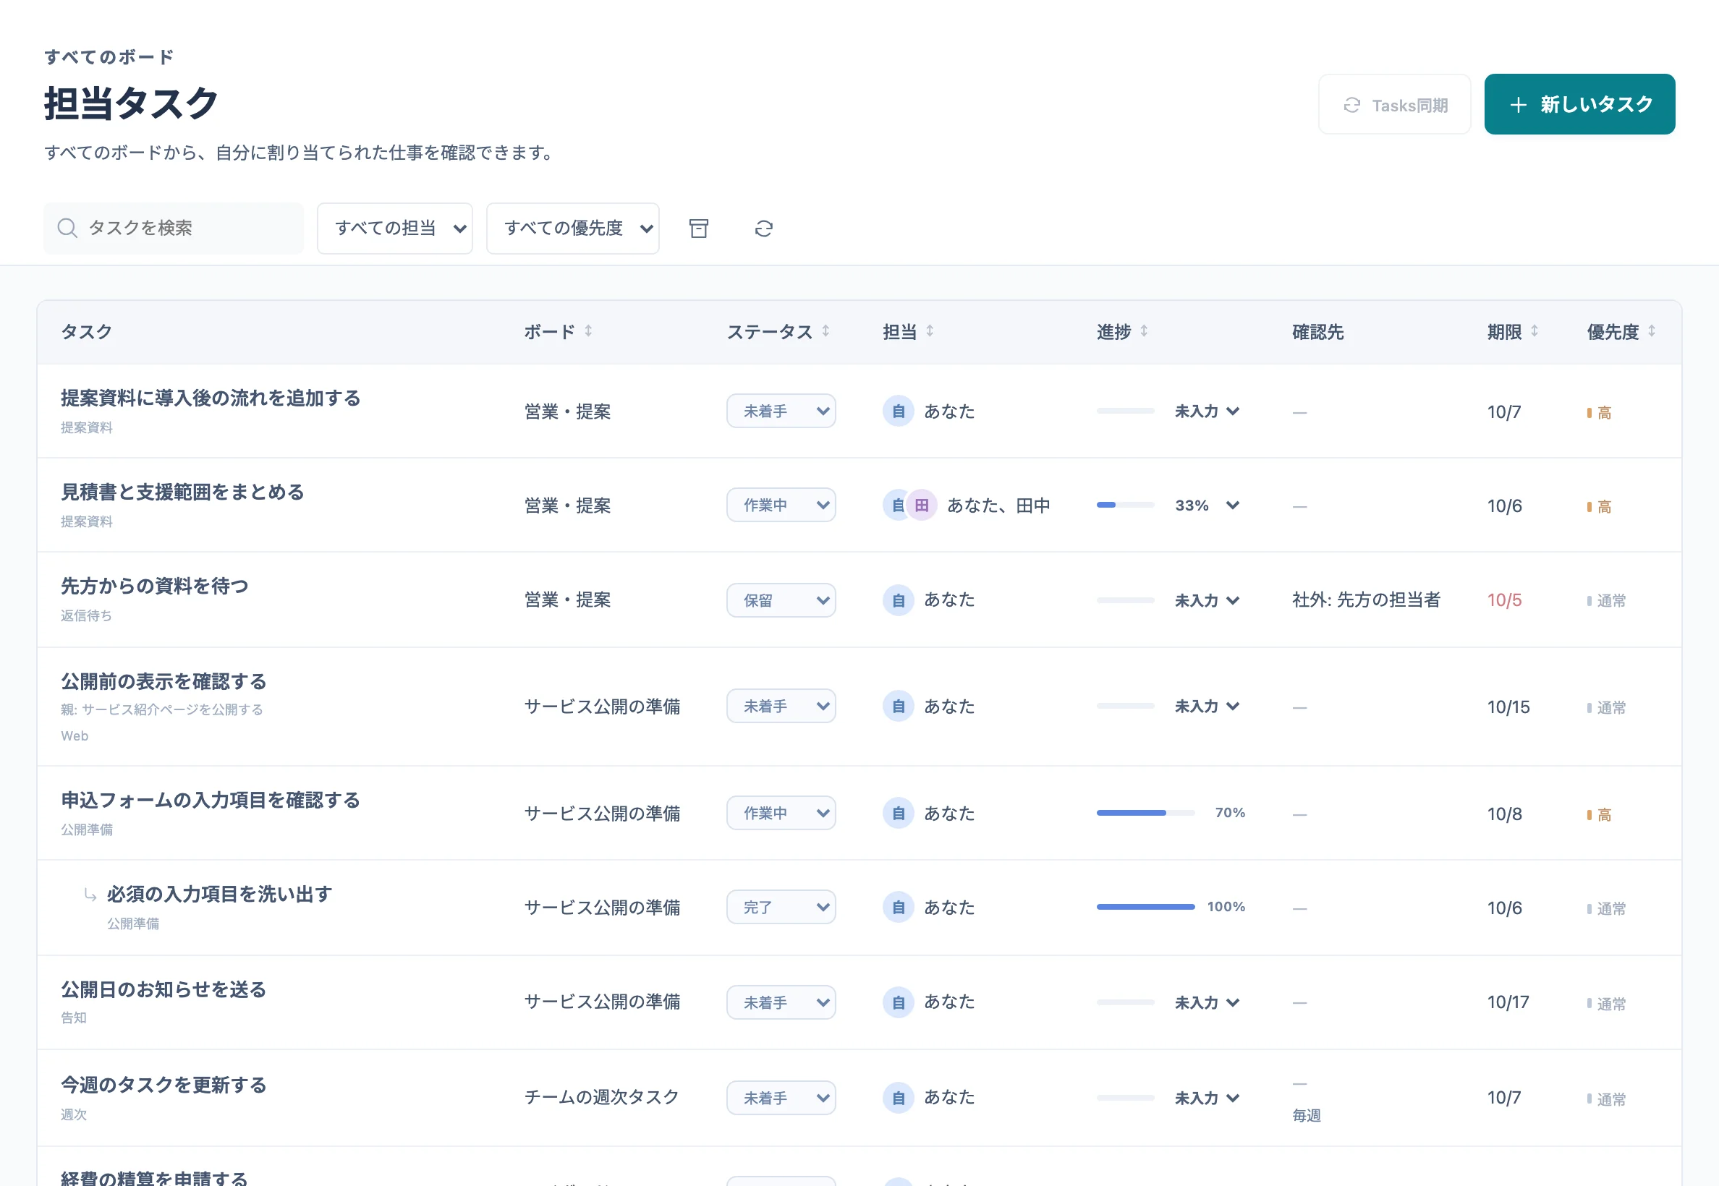The height and width of the screenshot is (1186, 1719).
Task: Click the refresh icon beside the archive icon
Action: pyautogui.click(x=763, y=228)
